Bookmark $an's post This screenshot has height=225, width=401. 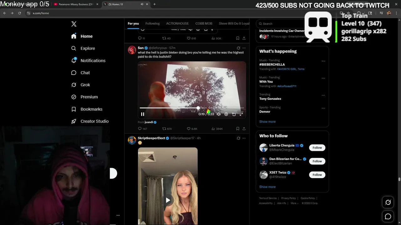click(x=238, y=129)
